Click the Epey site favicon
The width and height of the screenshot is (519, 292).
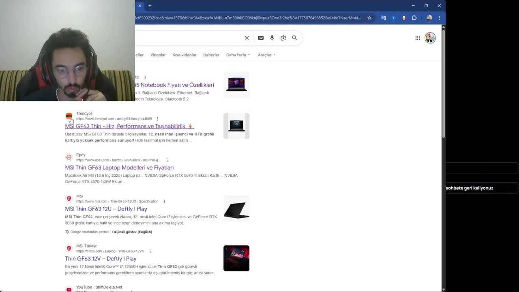click(69, 157)
